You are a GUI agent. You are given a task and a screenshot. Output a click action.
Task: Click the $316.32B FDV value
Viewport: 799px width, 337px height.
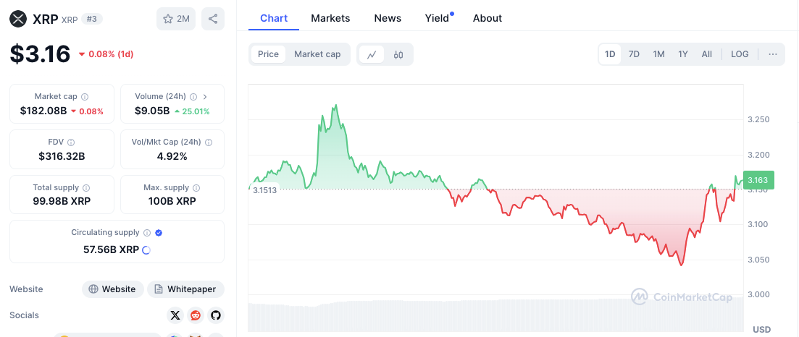(x=62, y=156)
